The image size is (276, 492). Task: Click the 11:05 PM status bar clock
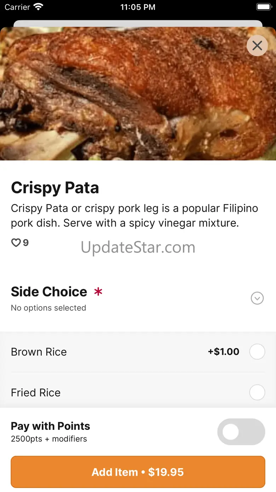point(138,7)
